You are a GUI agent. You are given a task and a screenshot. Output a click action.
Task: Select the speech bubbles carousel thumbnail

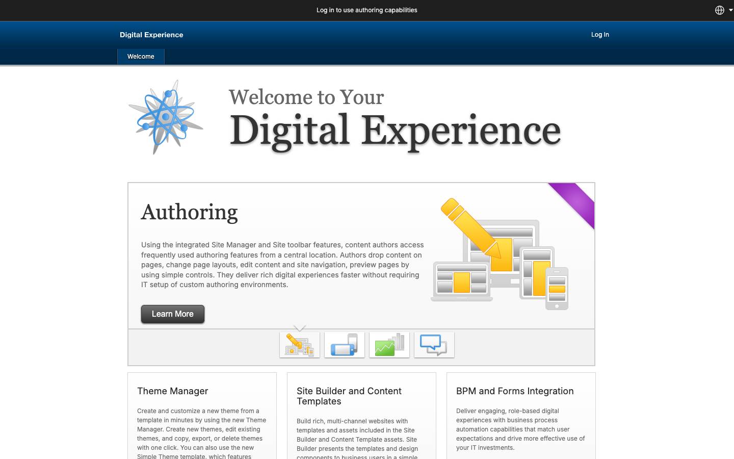pos(434,345)
